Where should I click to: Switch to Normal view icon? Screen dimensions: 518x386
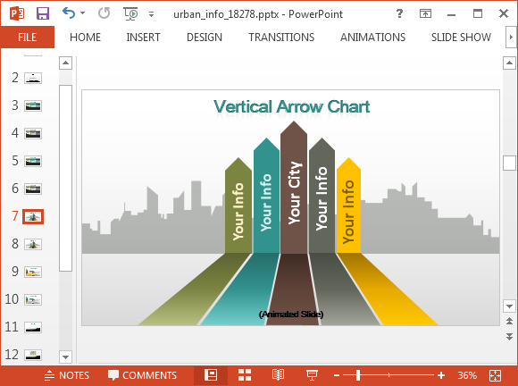click(x=211, y=375)
